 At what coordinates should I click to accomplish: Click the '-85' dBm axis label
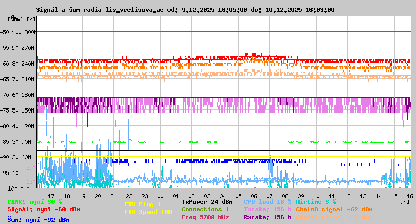[x=5, y=142]
